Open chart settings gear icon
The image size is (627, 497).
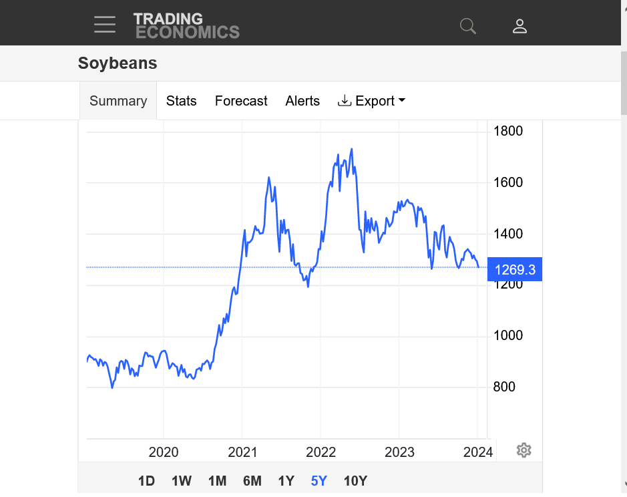tap(524, 450)
